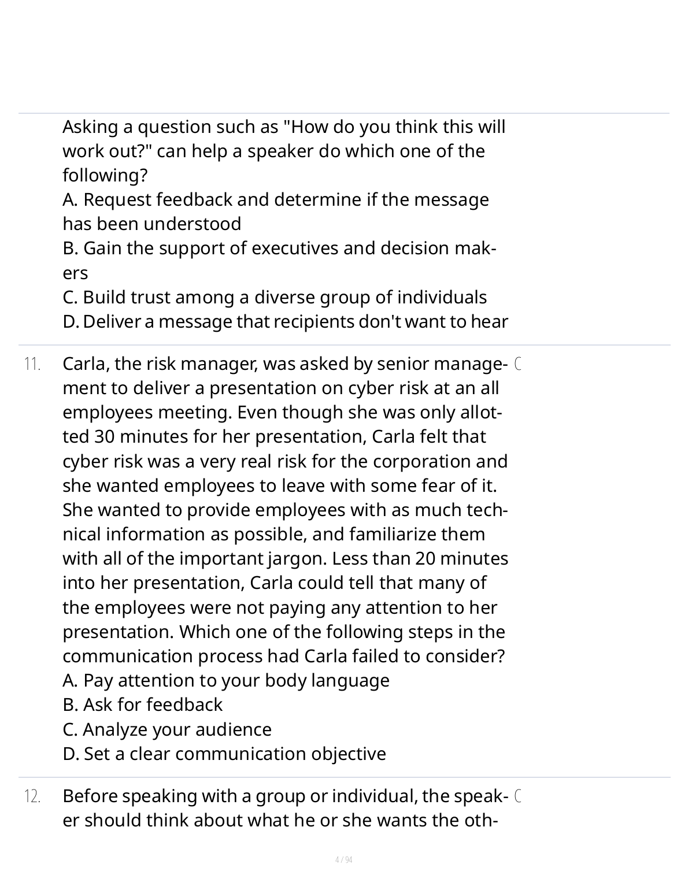Select option D 'Deliver a message that recipients'
The width and height of the screenshot is (688, 890).
pyautogui.click(x=285, y=322)
